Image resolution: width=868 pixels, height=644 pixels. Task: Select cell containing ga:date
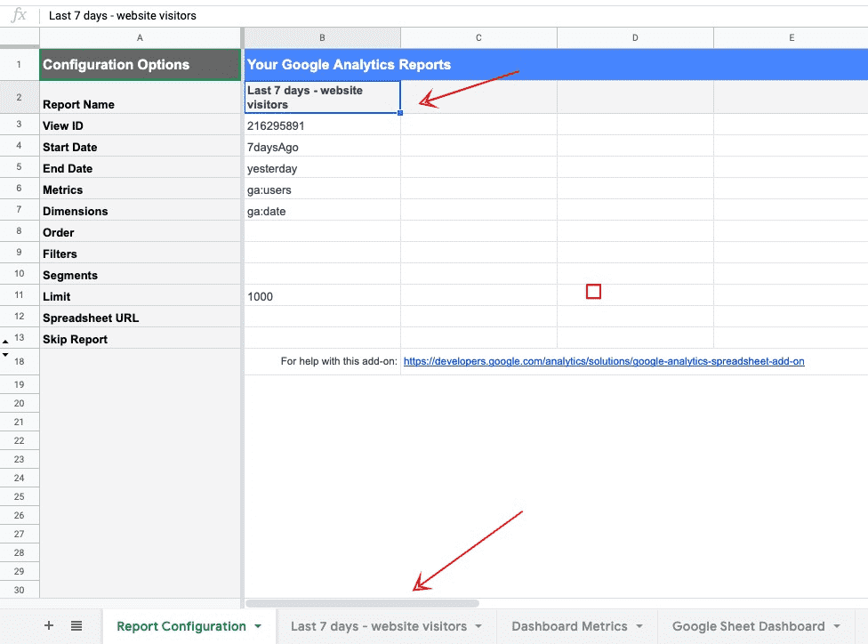pyautogui.click(x=322, y=210)
